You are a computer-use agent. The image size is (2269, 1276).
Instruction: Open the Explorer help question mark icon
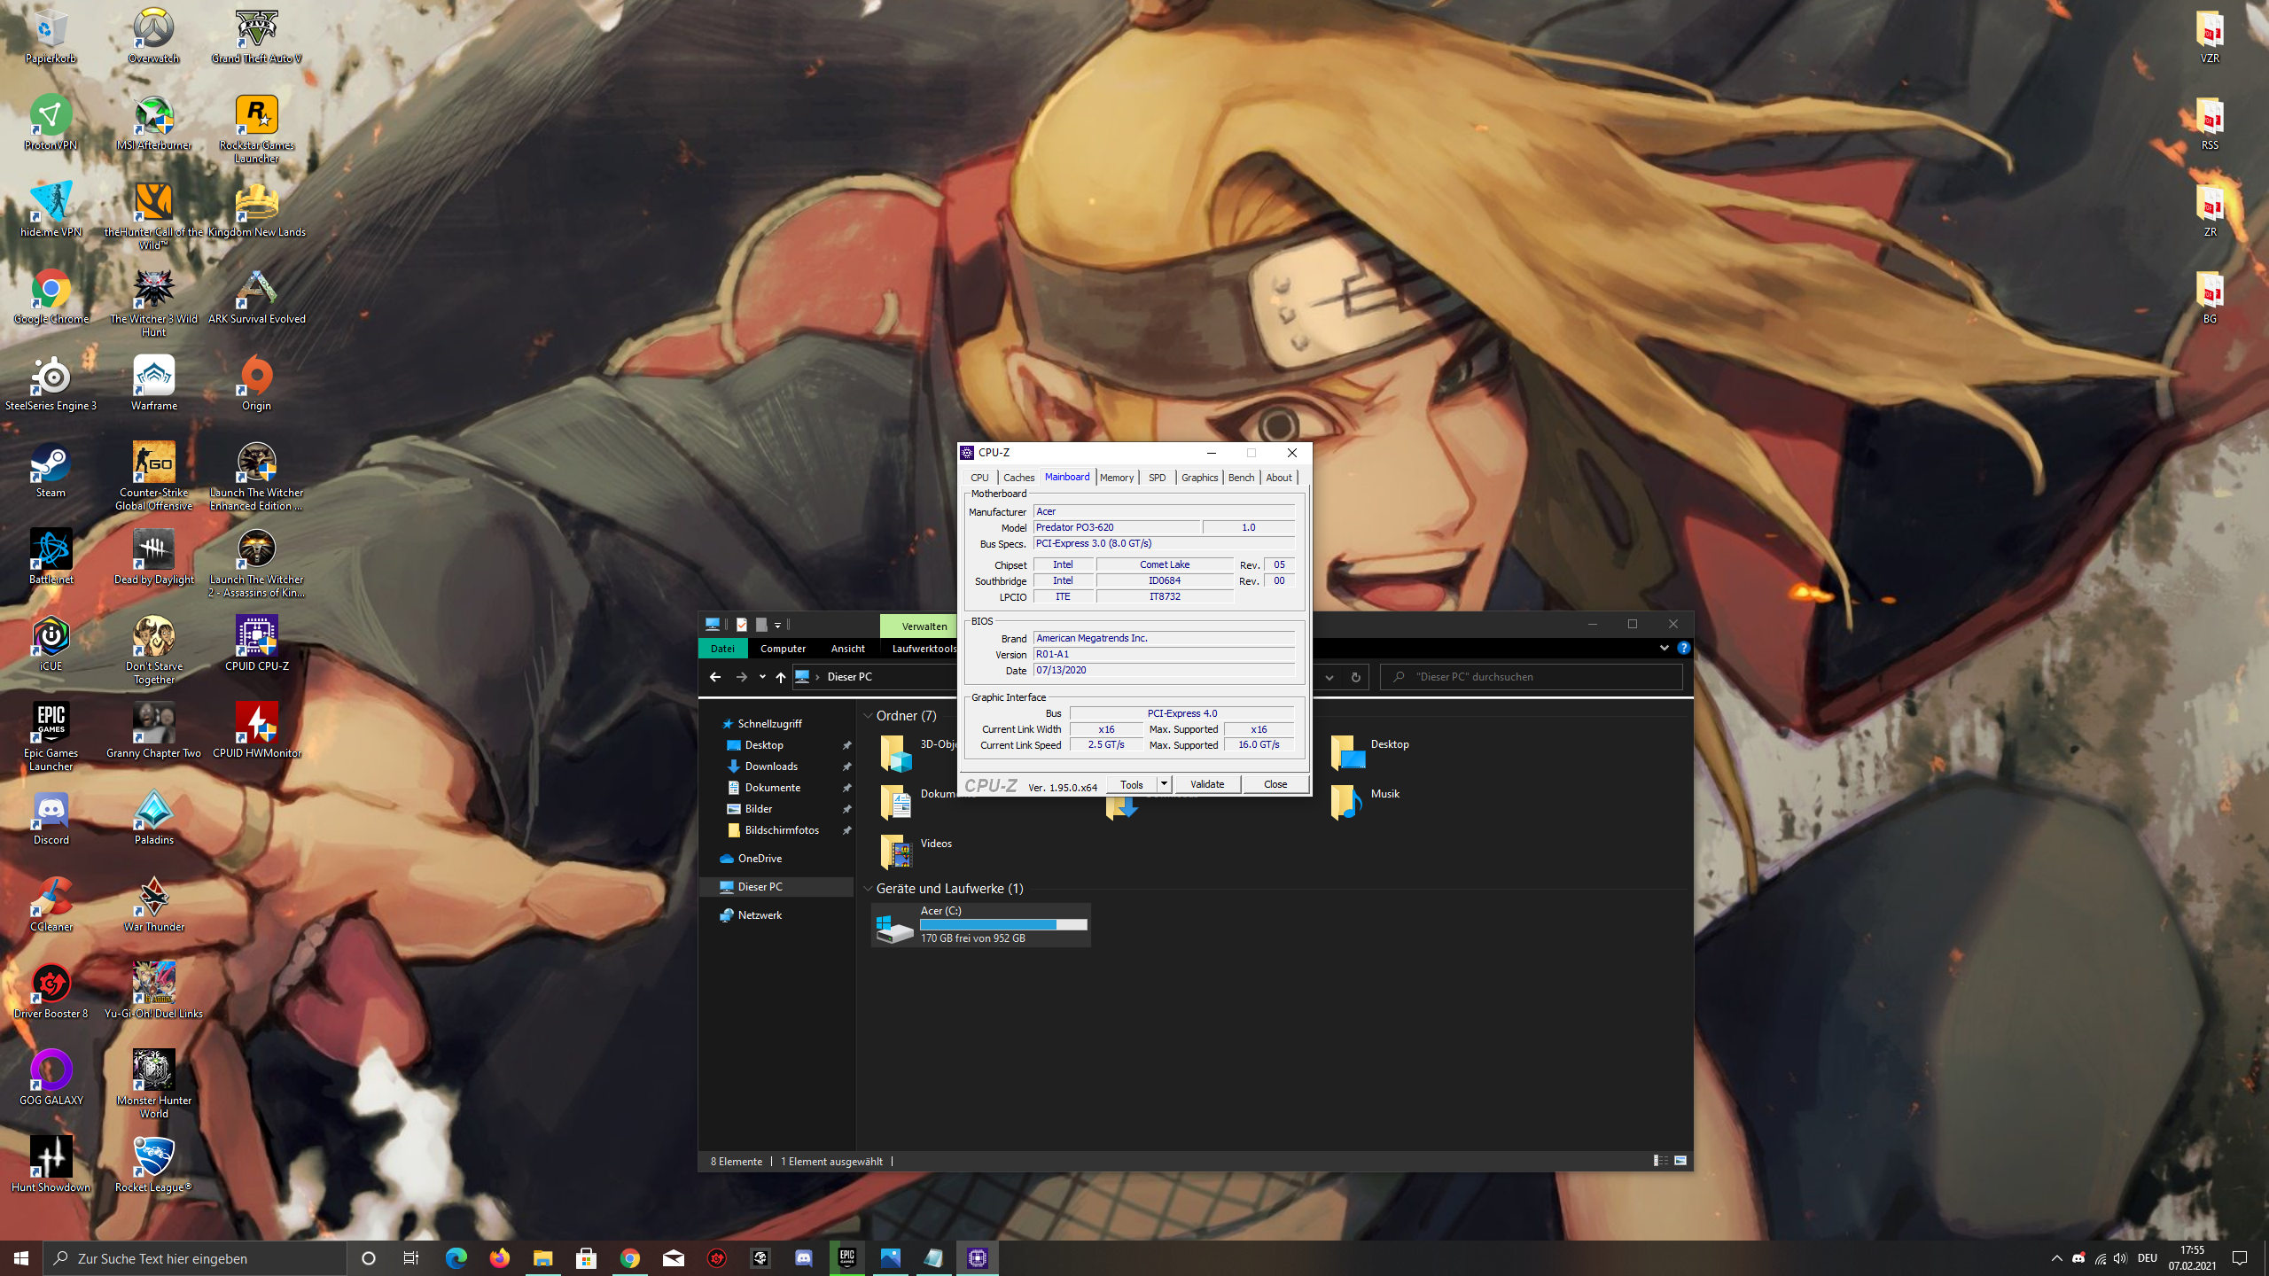(x=1683, y=648)
